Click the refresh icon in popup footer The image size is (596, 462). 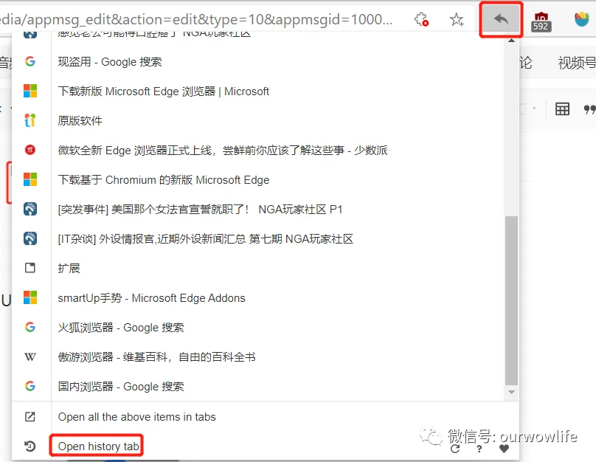pos(455,449)
